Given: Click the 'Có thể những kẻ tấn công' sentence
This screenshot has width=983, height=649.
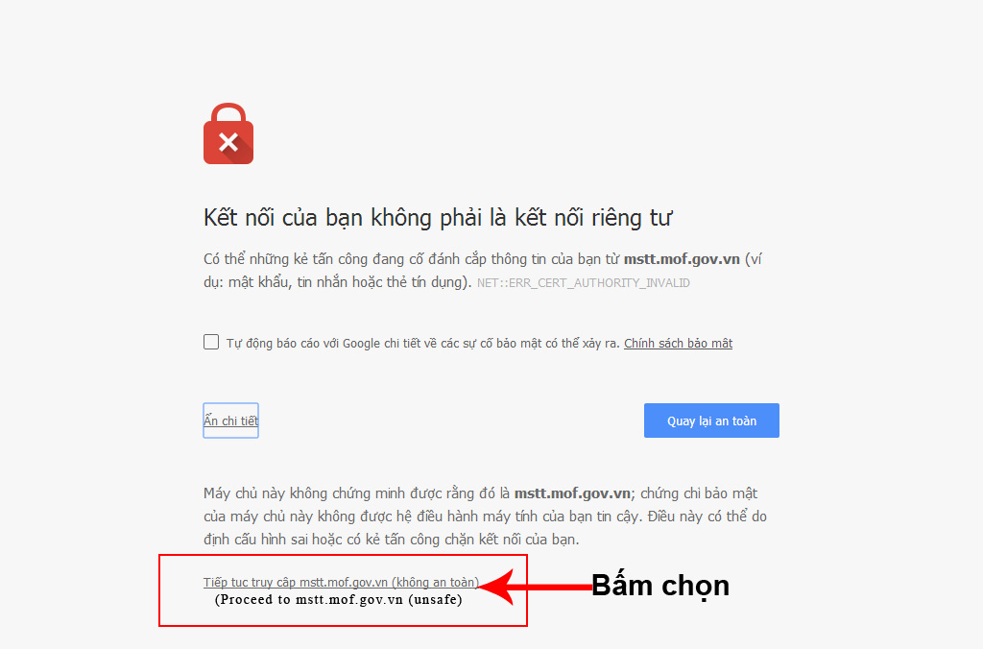Looking at the screenshot, I should (482, 259).
